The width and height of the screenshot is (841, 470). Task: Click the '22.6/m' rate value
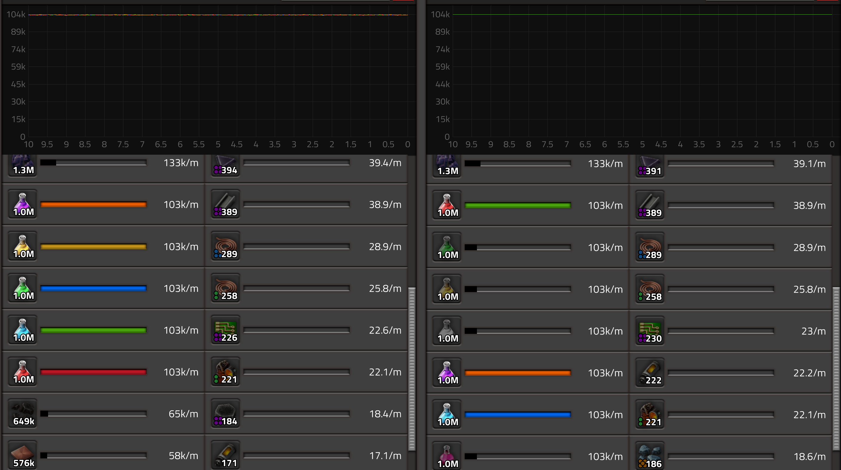(x=385, y=330)
